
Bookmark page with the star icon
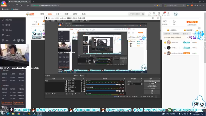click(28, 5)
